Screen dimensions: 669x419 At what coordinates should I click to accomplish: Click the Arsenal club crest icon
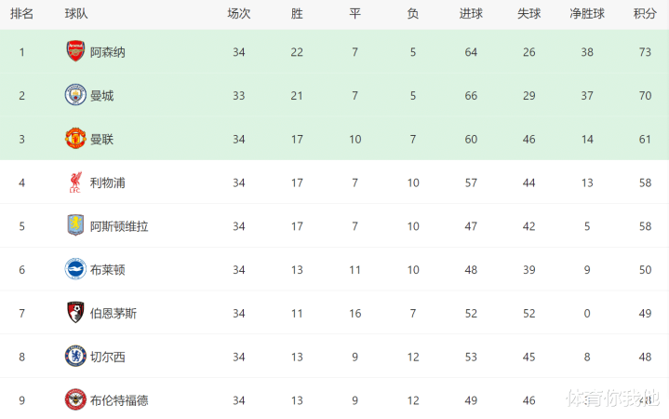[75, 51]
